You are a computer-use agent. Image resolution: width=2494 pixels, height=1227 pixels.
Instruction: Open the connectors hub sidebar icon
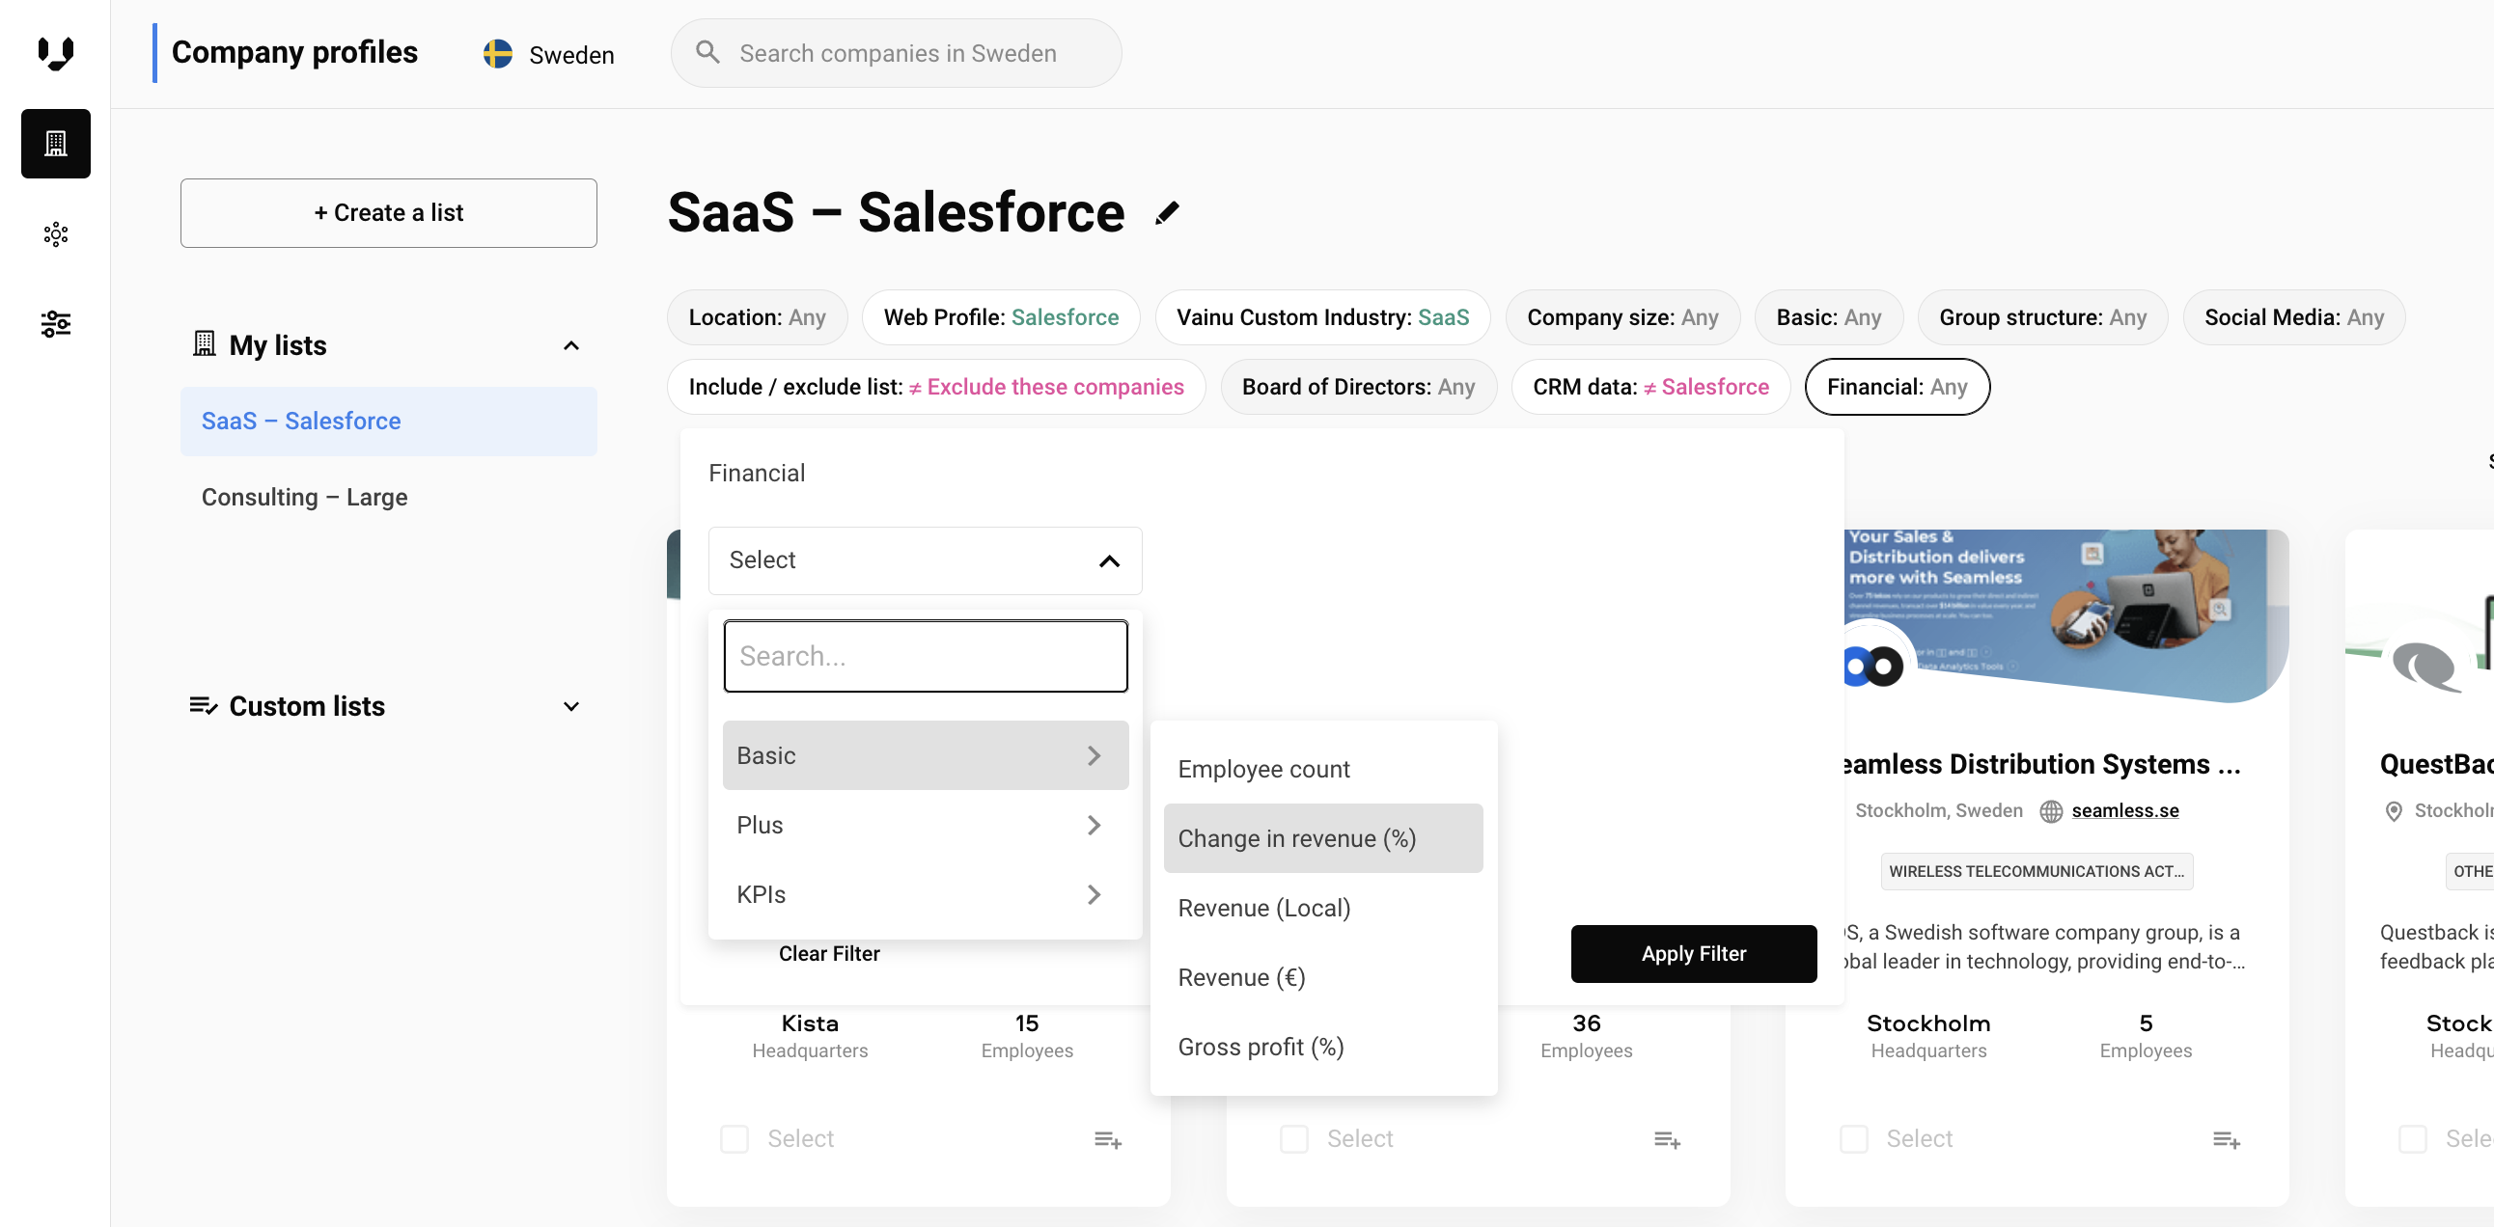(x=55, y=234)
